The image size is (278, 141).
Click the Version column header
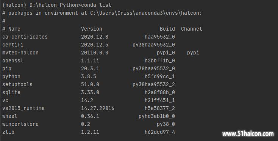[x=92, y=29]
